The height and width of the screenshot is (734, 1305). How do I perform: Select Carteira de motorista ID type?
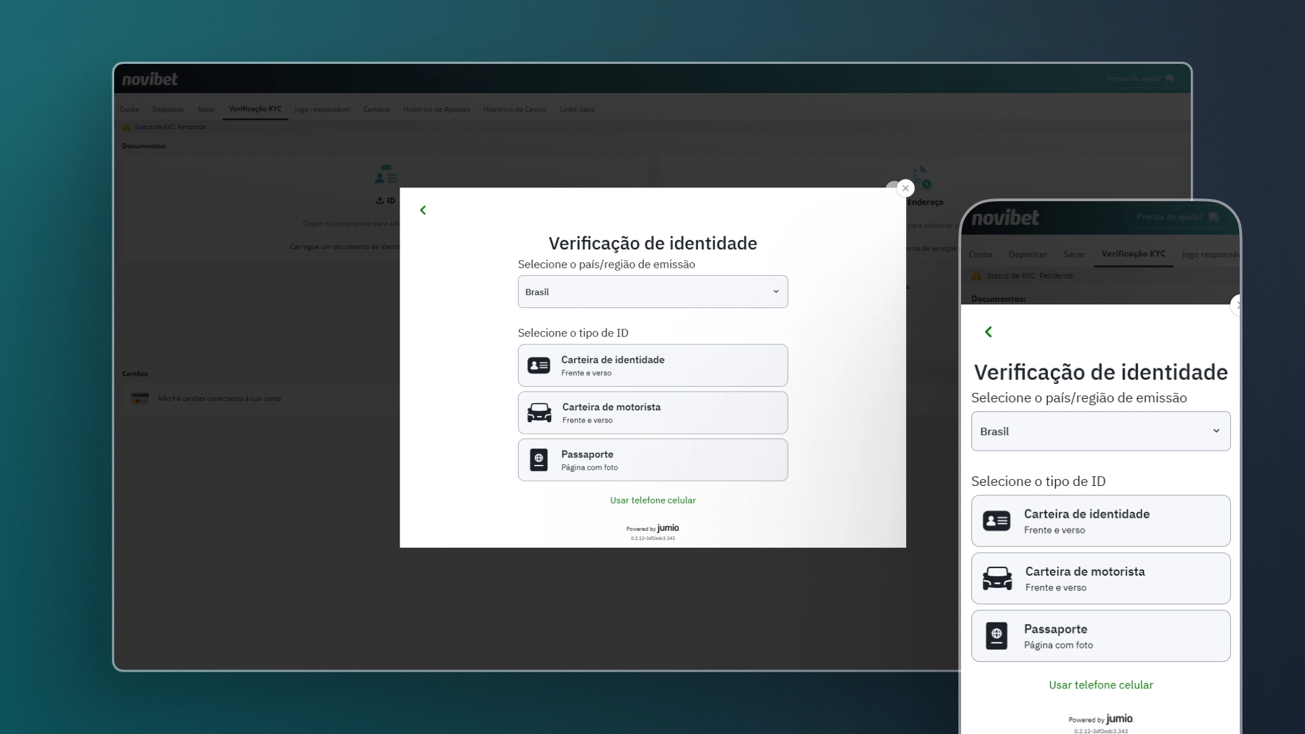coord(652,413)
